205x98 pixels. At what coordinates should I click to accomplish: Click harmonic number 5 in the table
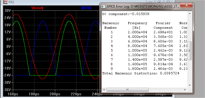pos(112,50)
